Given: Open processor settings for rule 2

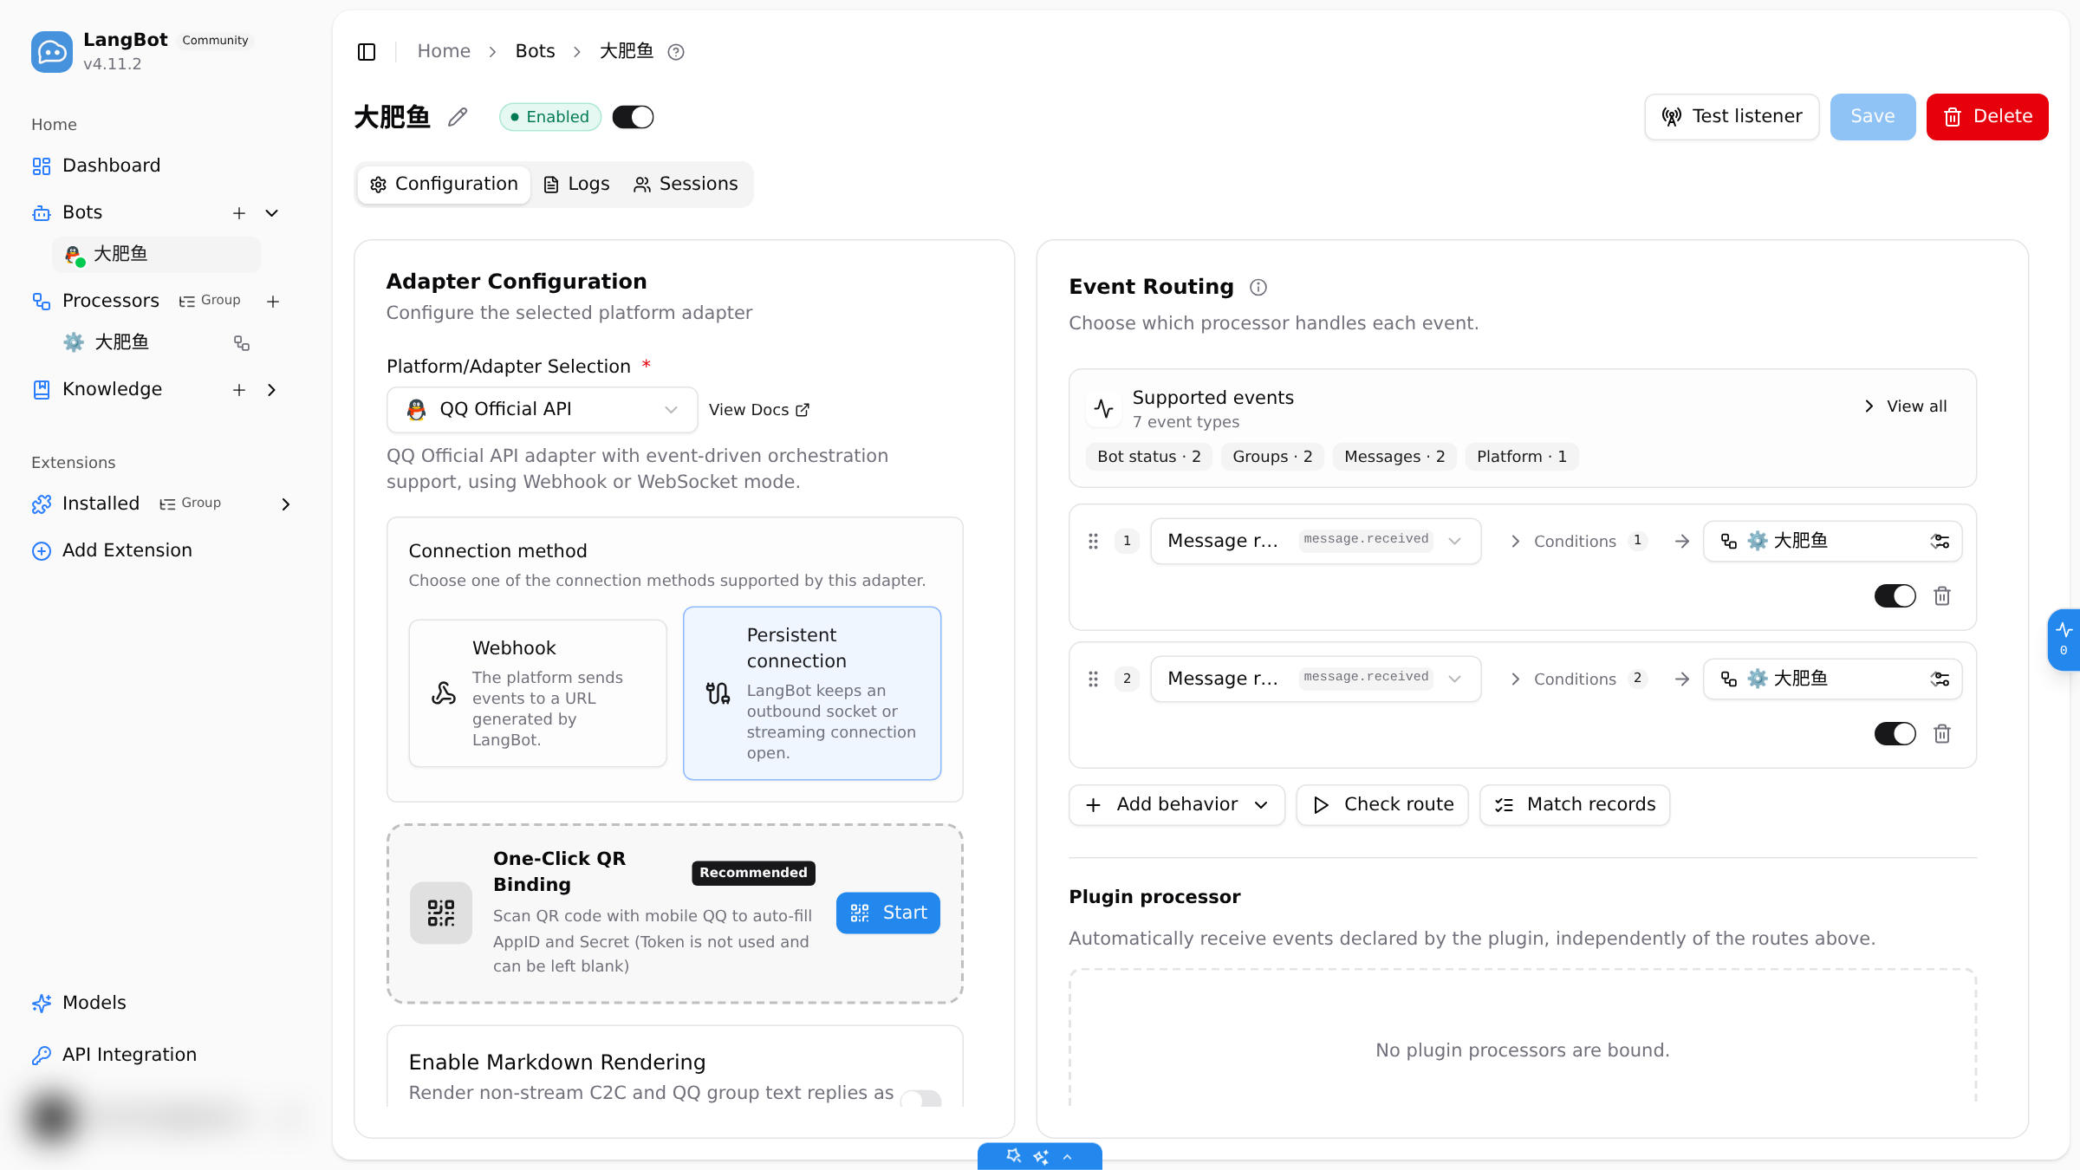Looking at the screenshot, I should (1940, 679).
